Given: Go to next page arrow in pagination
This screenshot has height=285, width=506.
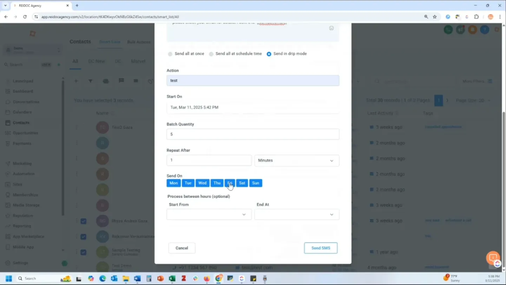Looking at the screenshot, I should point(447,100).
